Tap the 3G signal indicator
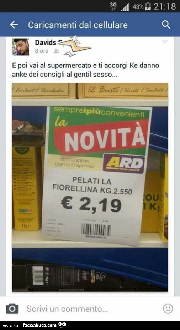This screenshot has height=330, width=180. 113,6
